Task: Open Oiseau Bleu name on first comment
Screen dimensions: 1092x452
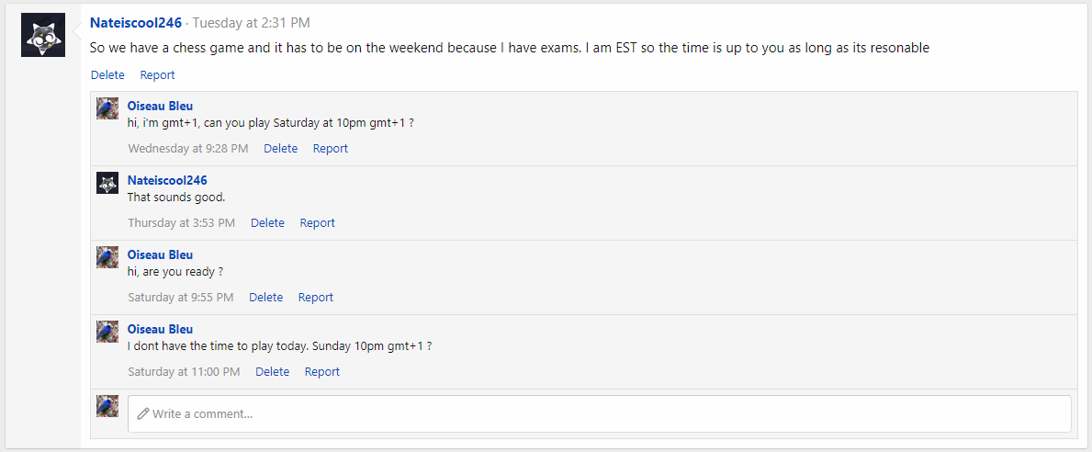Action: (x=160, y=106)
